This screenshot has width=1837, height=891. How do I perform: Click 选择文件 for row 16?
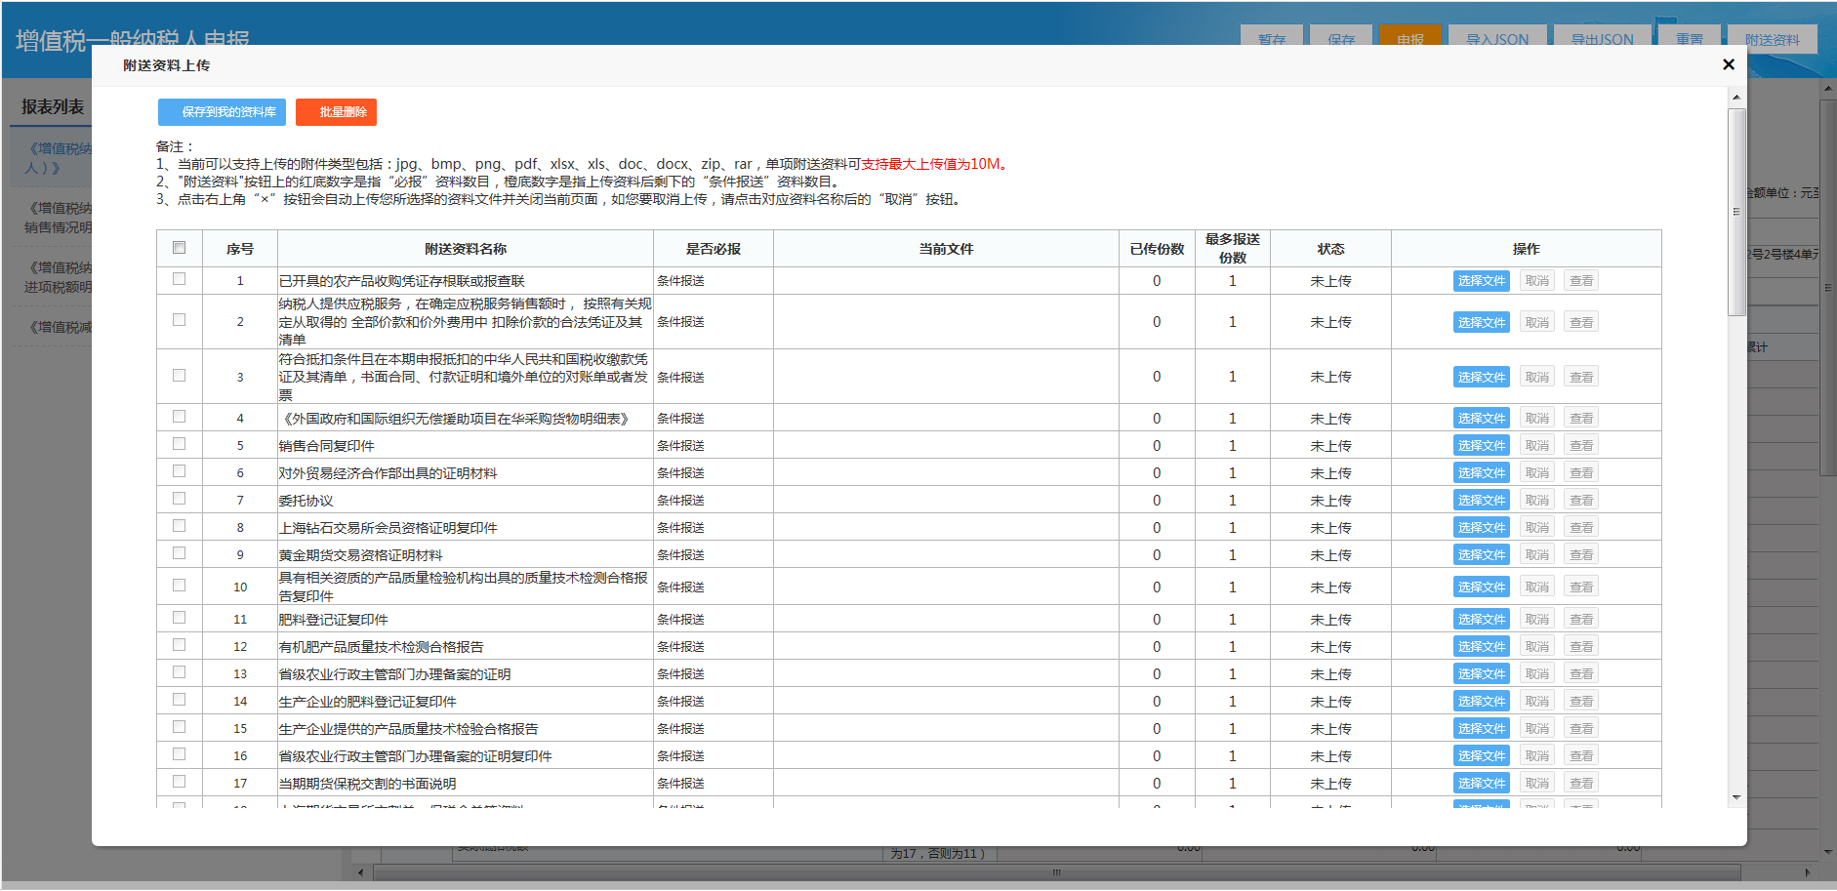[1481, 755]
